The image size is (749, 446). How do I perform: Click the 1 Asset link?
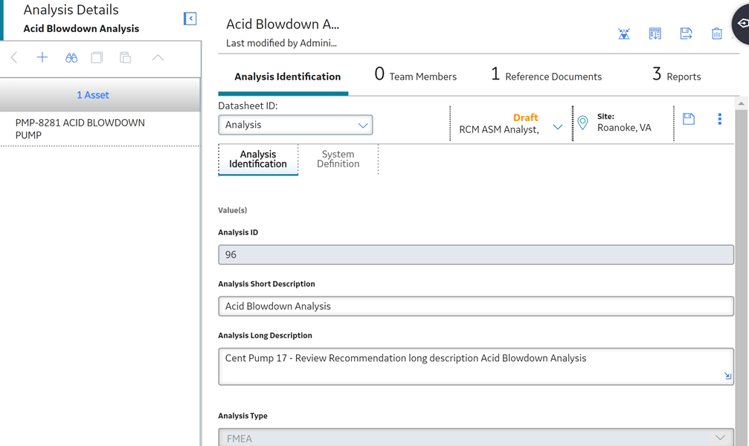coord(93,95)
